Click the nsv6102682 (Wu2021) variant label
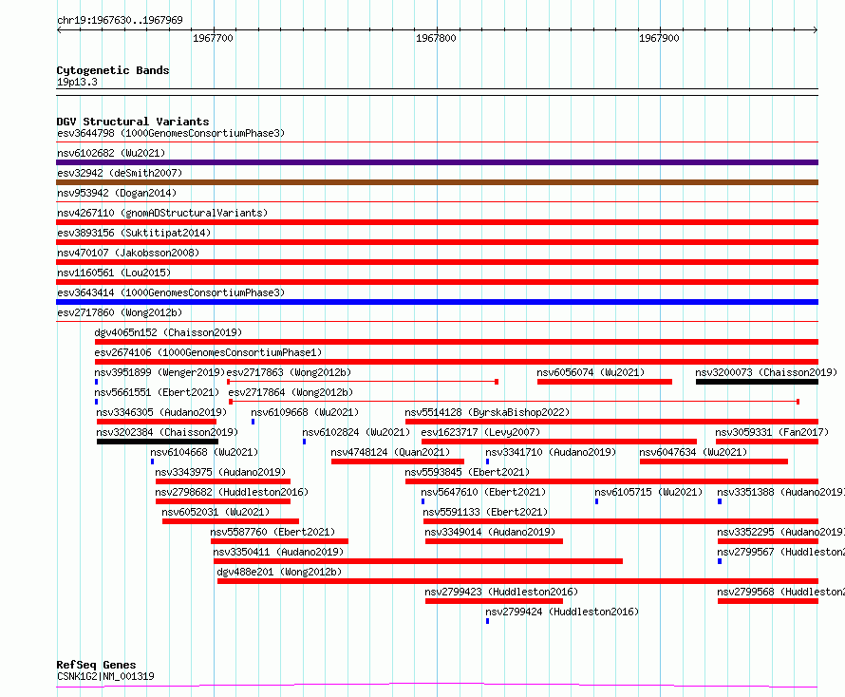 [x=111, y=153]
